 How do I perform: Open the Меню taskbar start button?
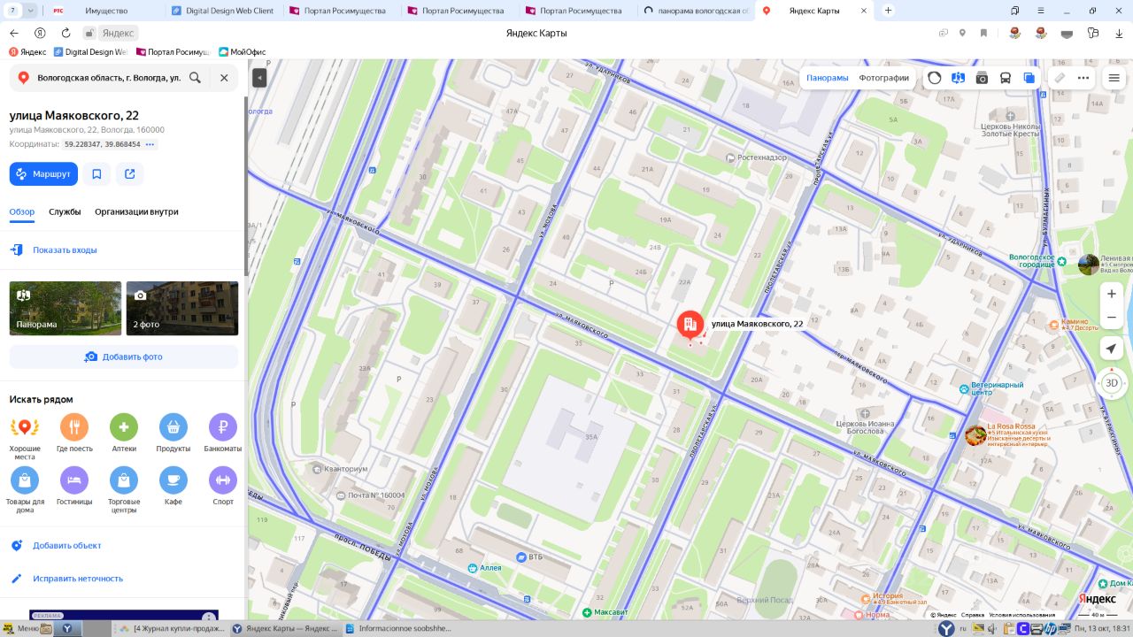pos(19,629)
